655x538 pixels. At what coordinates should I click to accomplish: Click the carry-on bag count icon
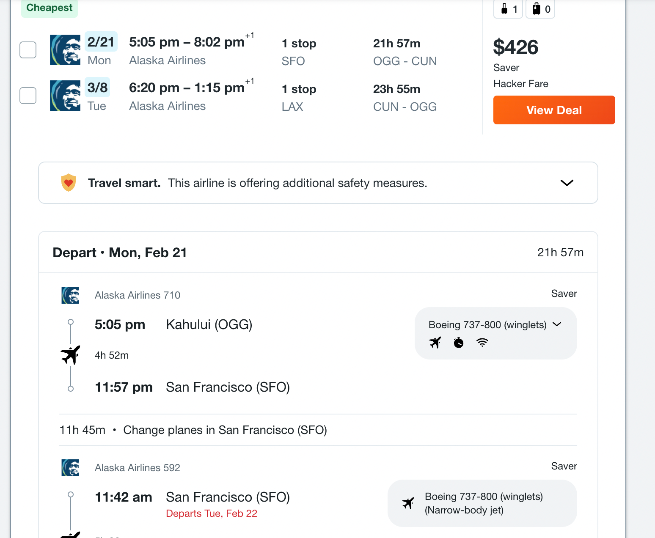(x=504, y=9)
